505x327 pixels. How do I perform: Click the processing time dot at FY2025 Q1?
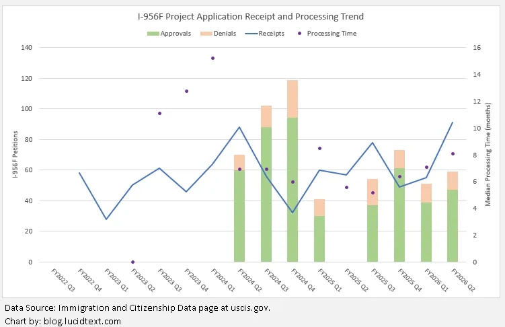pyautogui.click(x=320, y=149)
